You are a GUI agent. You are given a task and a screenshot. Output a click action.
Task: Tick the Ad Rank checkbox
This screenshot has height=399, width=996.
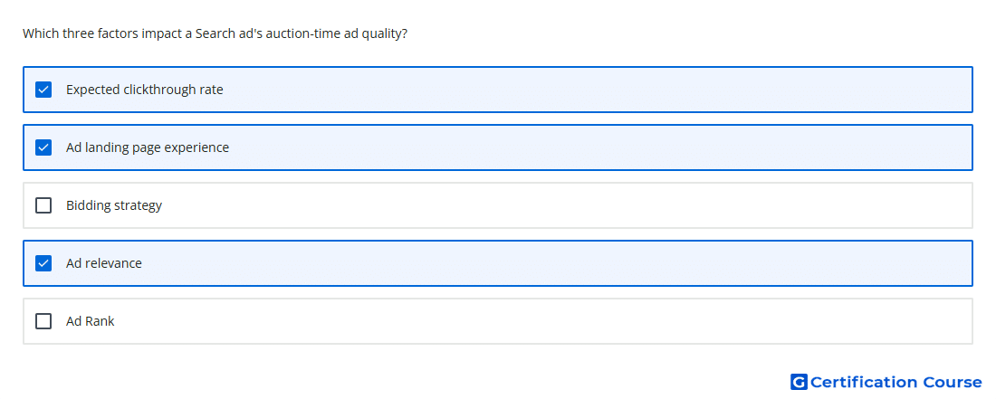pos(43,321)
